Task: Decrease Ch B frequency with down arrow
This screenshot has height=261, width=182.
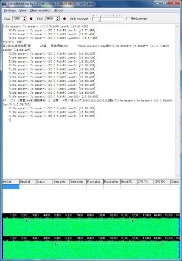Action: 58,20
